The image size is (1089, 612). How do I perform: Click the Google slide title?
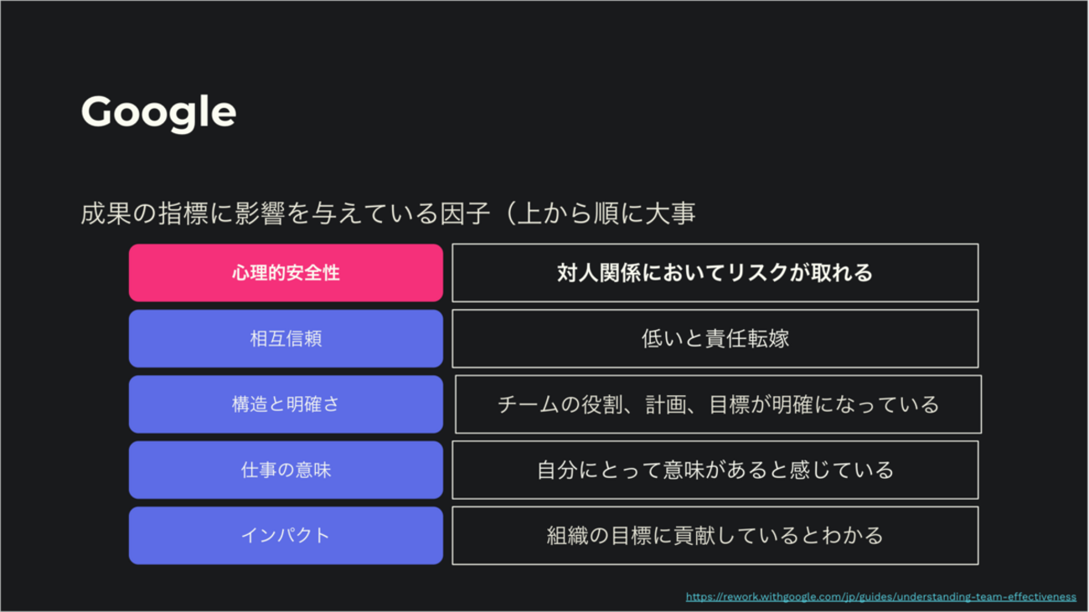click(x=158, y=112)
